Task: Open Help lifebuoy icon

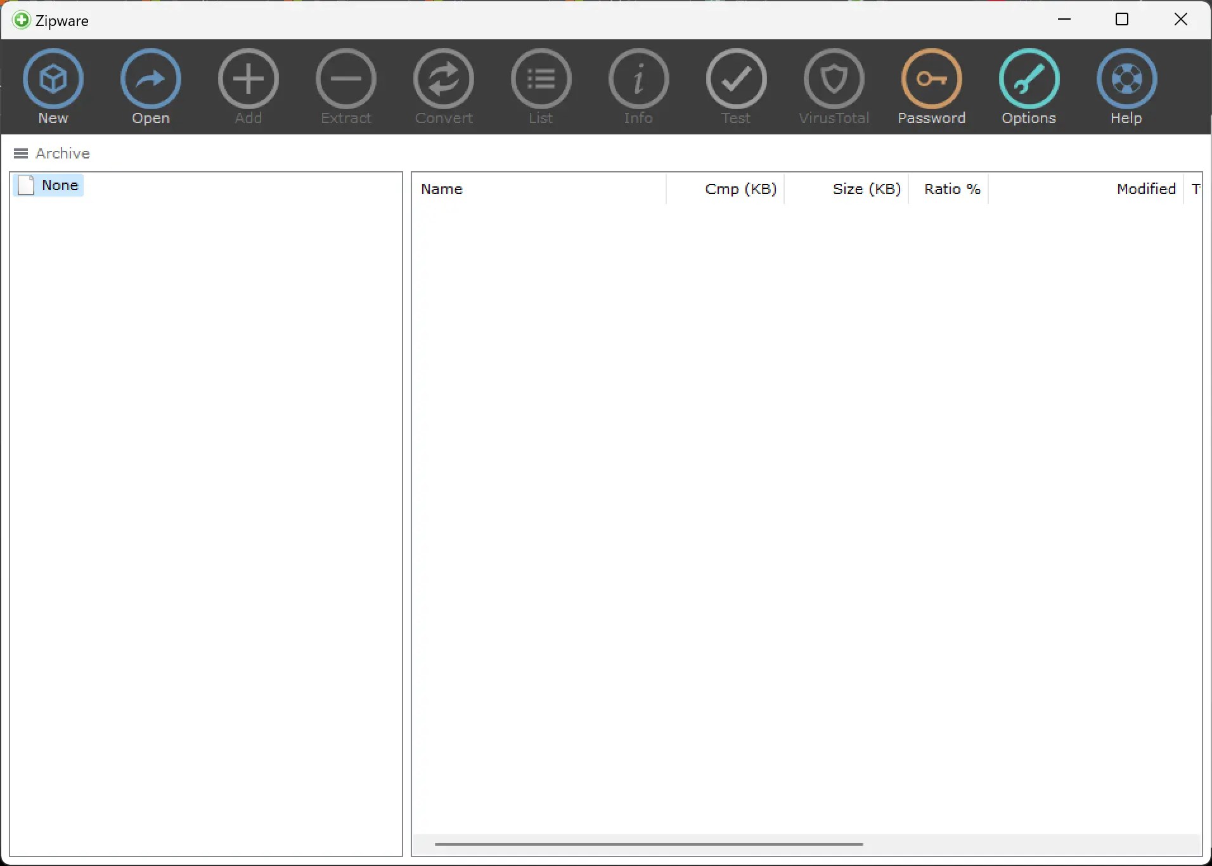Action: (1127, 79)
